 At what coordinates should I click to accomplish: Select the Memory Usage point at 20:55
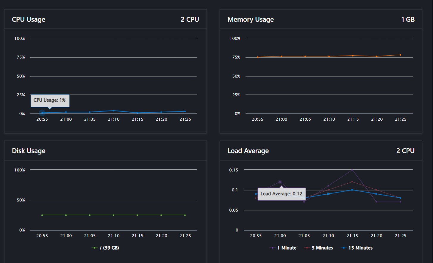tap(257, 57)
